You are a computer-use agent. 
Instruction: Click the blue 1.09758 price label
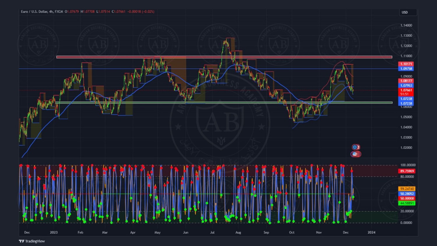click(406, 69)
